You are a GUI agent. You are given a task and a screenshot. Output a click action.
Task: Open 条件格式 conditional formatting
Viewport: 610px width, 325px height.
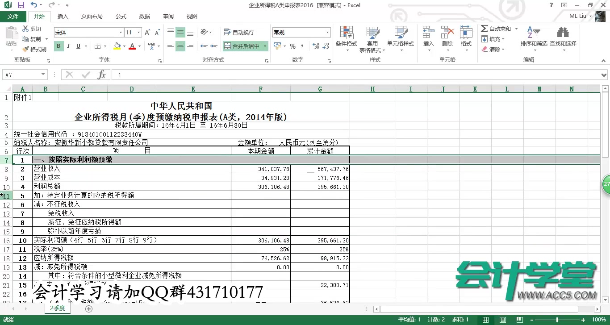coord(347,38)
